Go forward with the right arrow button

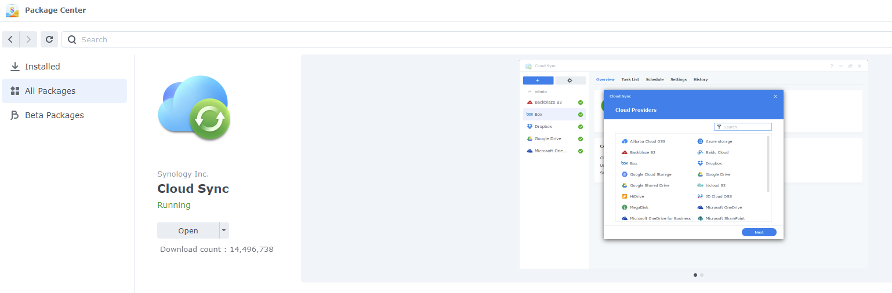(28, 39)
